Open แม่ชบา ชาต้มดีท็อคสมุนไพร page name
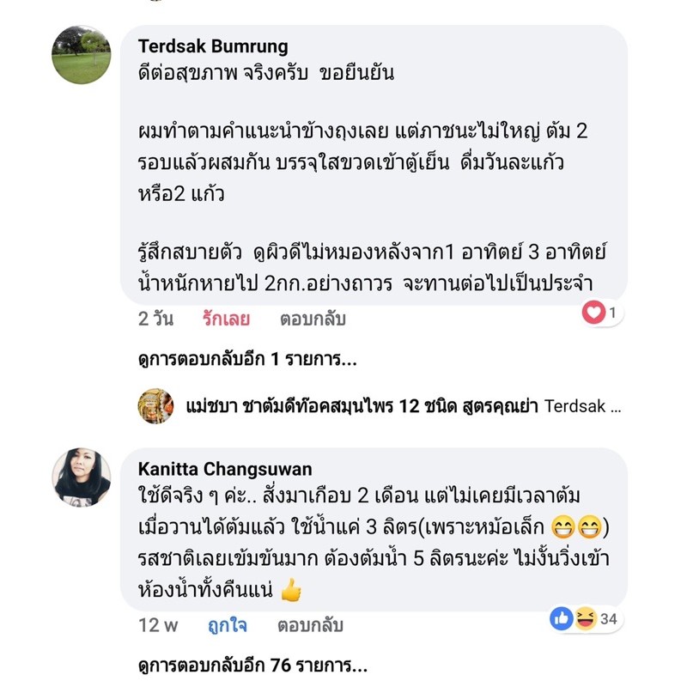The image size is (687, 687). coord(362,406)
